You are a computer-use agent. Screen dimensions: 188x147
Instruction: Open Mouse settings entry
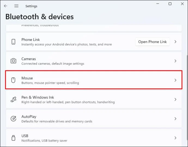[x=94, y=80]
